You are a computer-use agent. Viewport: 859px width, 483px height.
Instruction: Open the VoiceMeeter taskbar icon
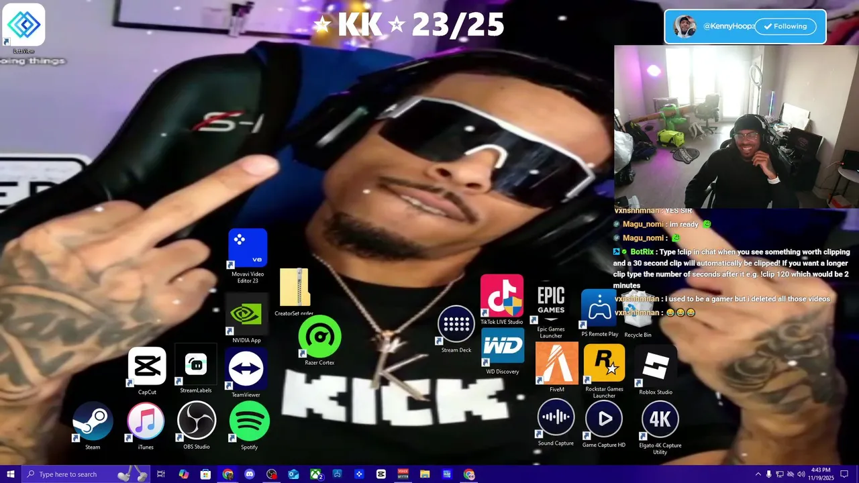pos(403,474)
